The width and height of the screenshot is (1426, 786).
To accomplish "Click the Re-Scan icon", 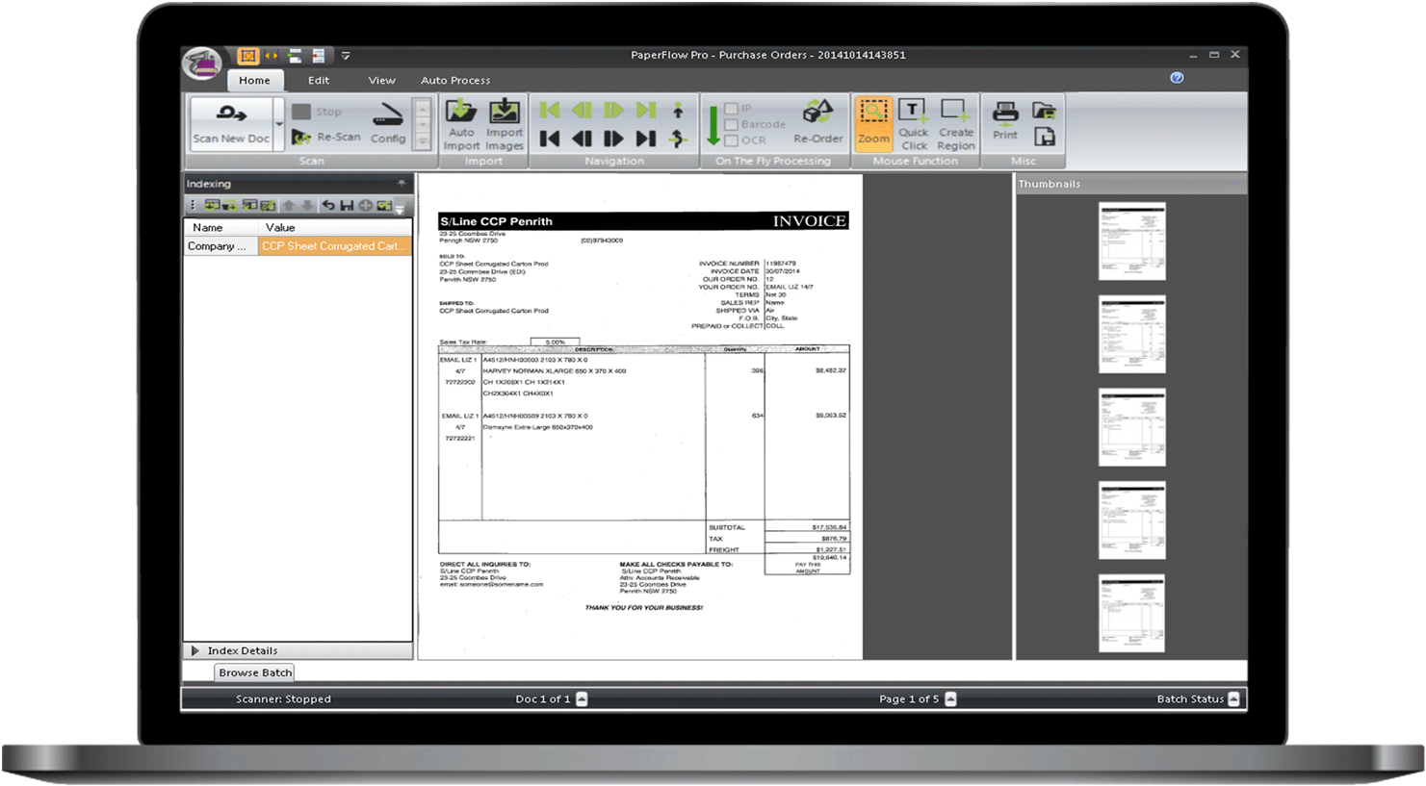I will (301, 138).
